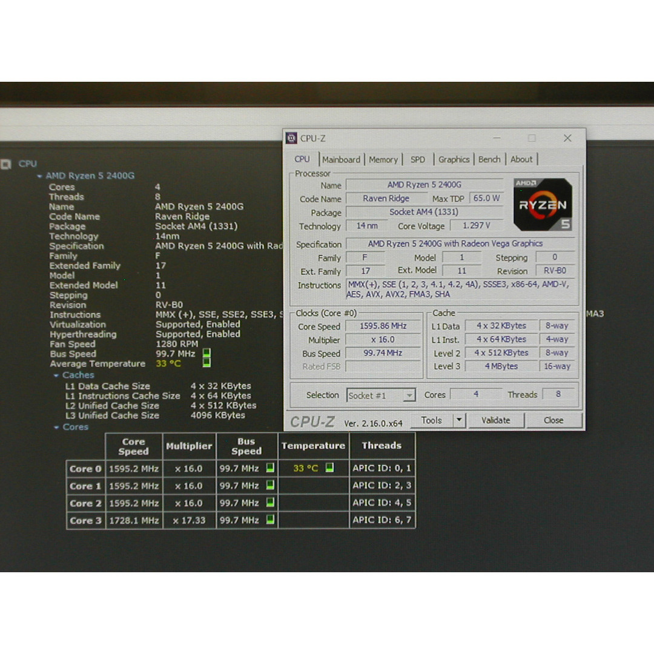Switch to the Bench tab

(489, 159)
